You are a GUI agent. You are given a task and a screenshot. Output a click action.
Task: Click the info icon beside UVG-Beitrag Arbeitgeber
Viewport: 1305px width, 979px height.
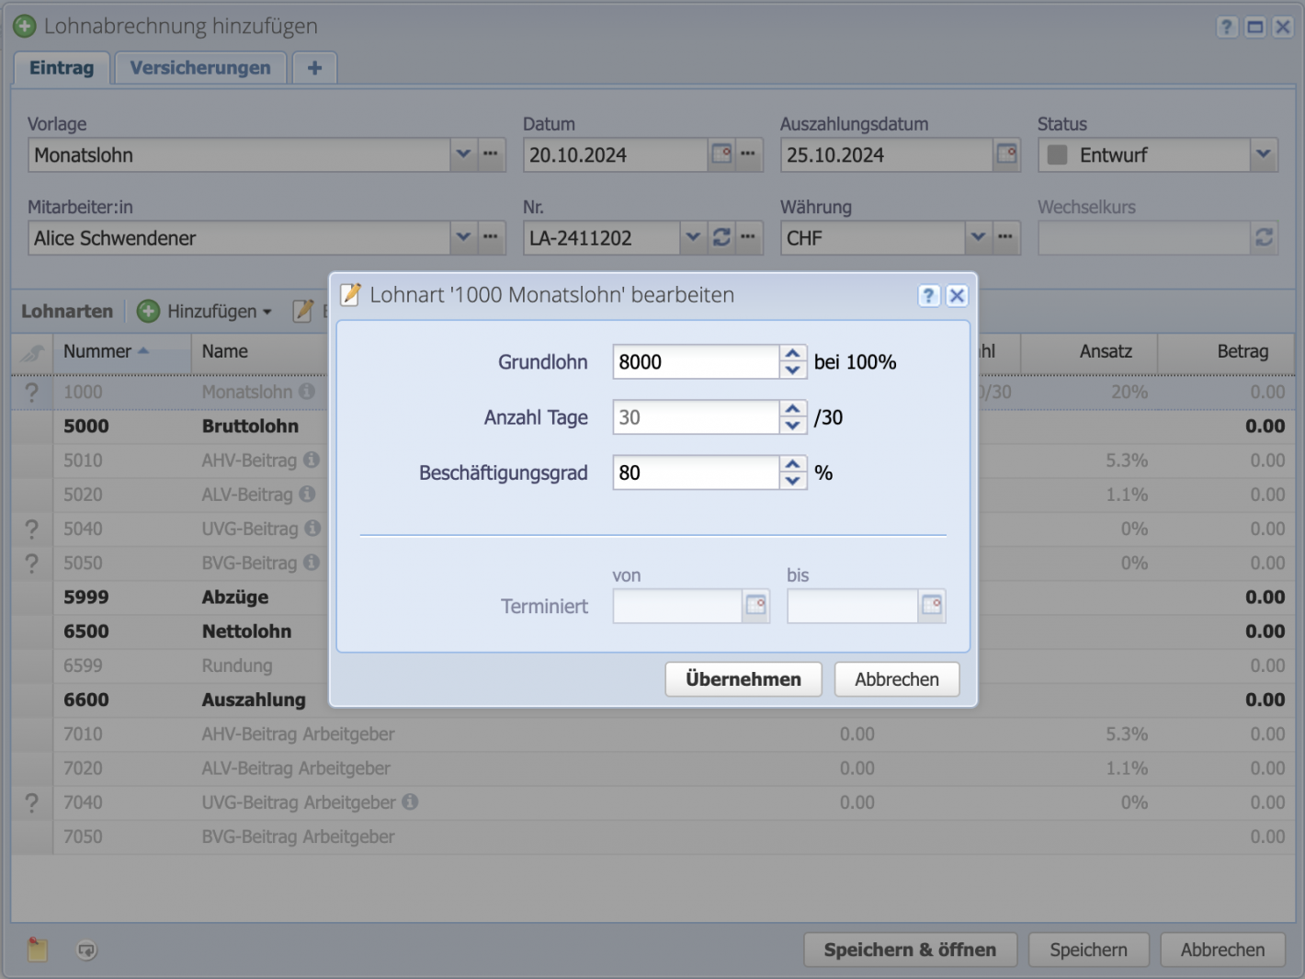(410, 802)
